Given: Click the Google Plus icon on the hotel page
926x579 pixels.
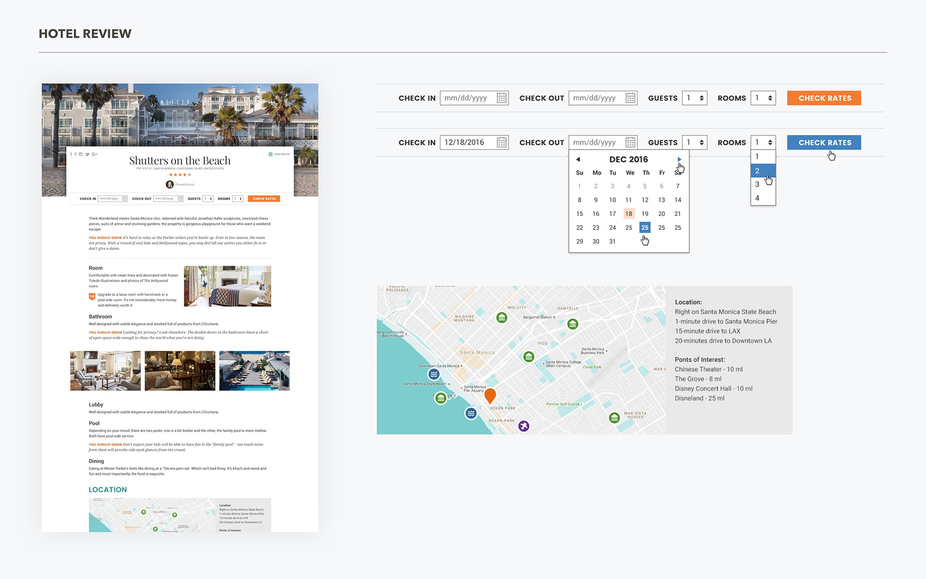Looking at the screenshot, I should (95, 154).
